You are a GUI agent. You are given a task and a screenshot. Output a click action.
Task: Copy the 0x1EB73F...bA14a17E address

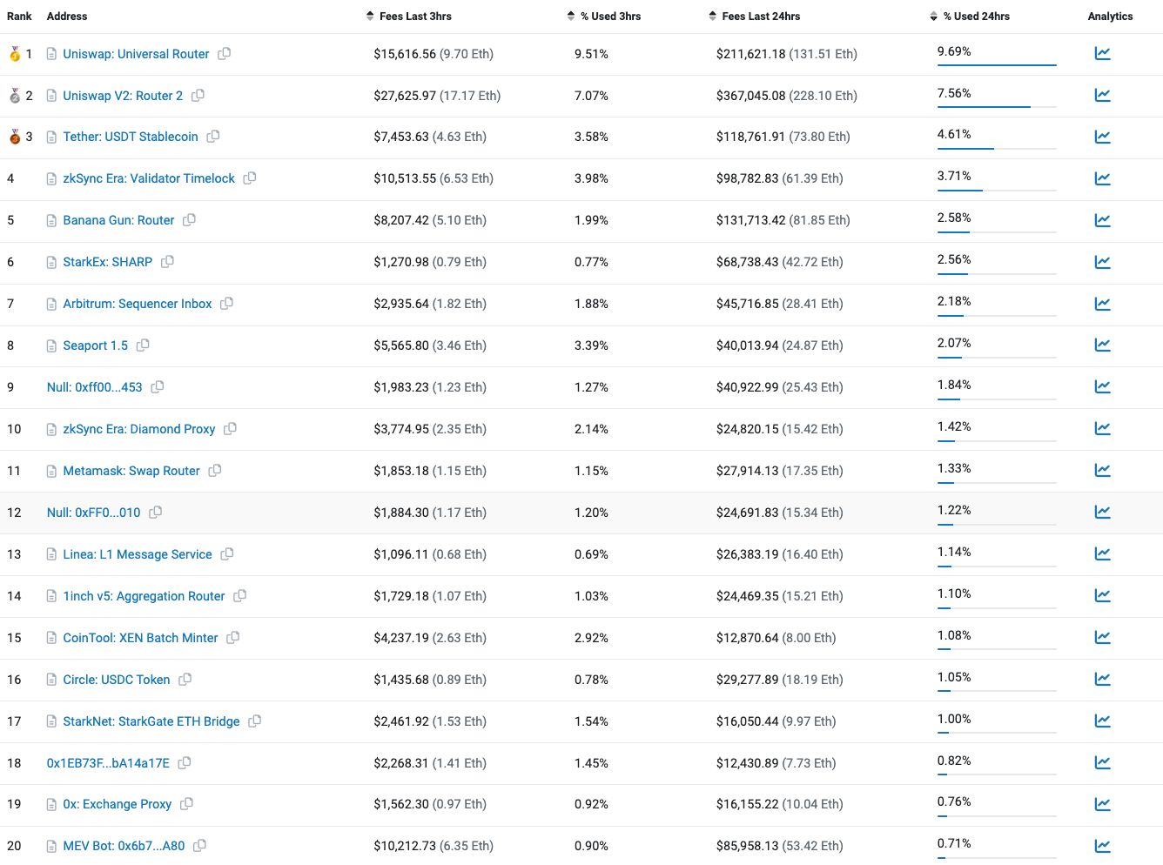(185, 763)
